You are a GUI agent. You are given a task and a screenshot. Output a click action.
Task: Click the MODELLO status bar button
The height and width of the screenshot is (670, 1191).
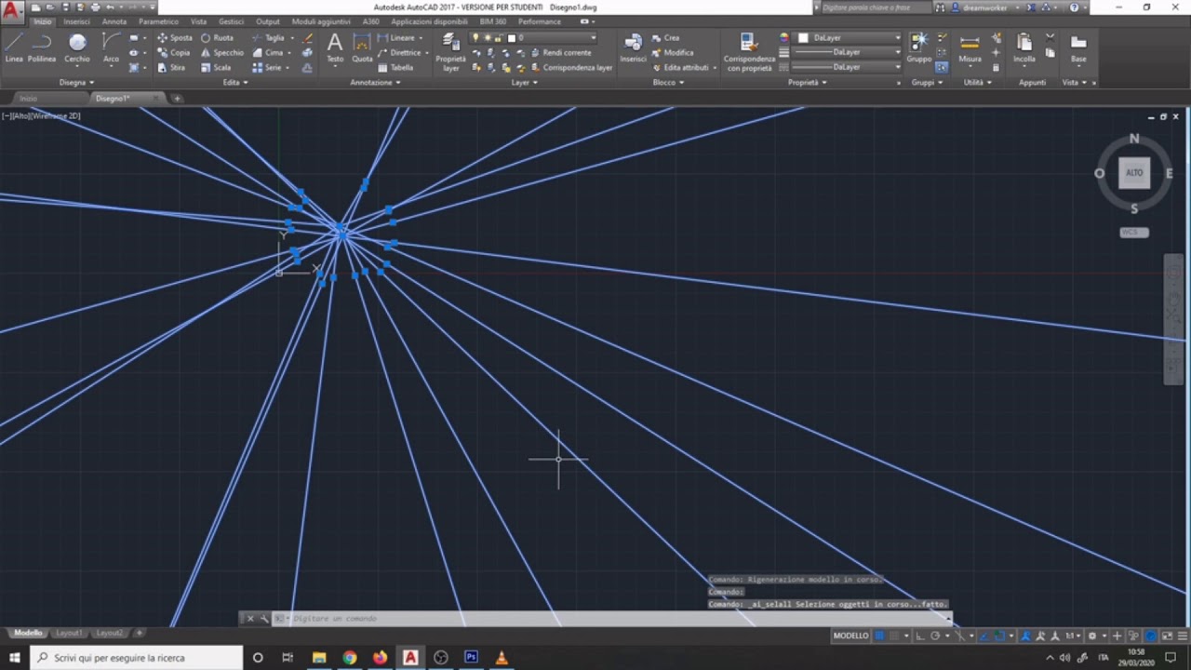click(x=850, y=636)
